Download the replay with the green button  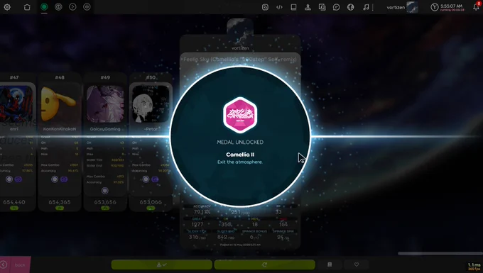tap(162, 264)
